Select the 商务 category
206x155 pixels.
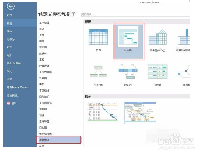click(x=42, y=29)
